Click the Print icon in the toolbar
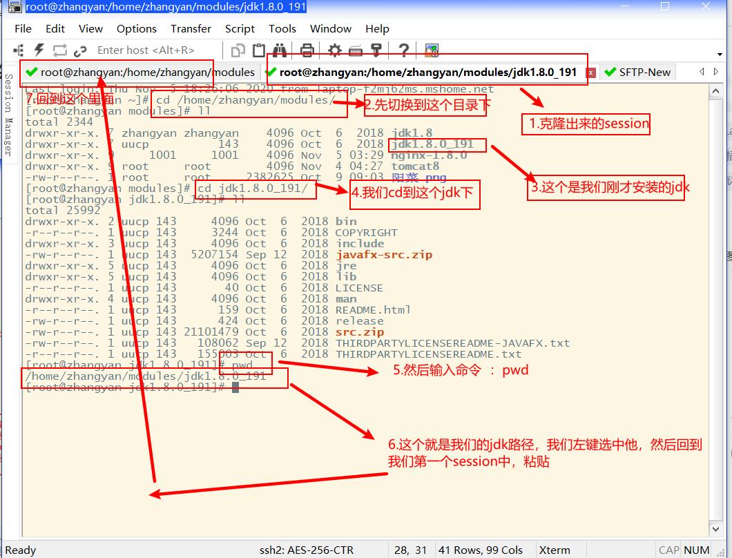Image resolution: width=732 pixels, height=558 pixels. coord(307,50)
